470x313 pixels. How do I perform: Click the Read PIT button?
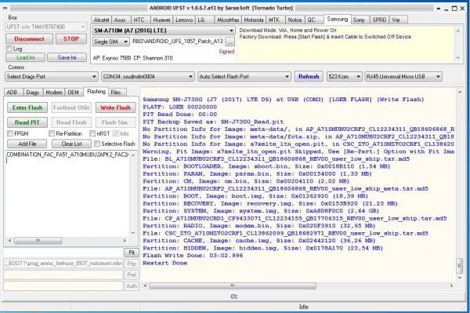[x=27, y=122]
